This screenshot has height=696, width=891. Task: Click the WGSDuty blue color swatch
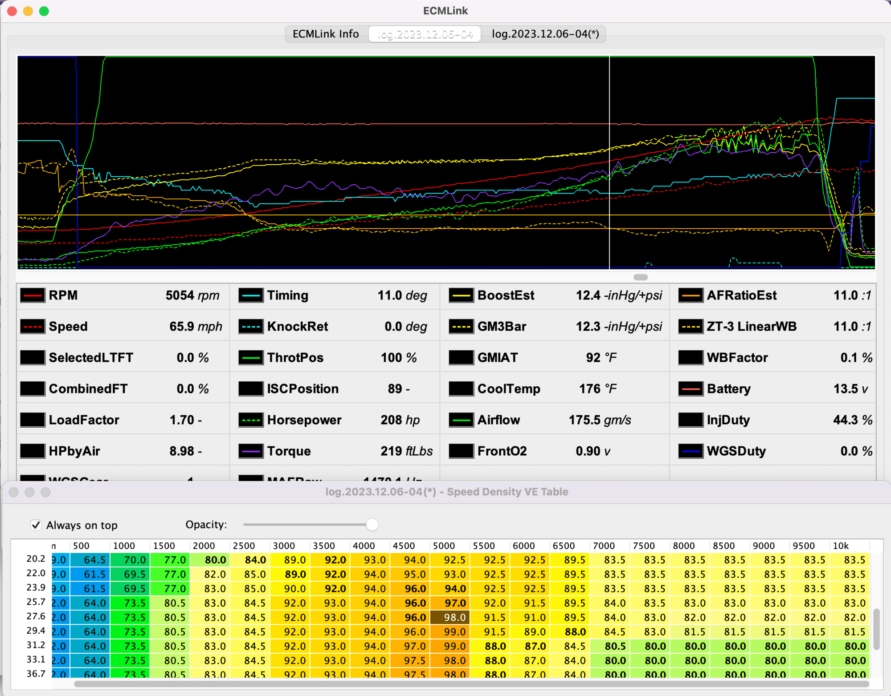(691, 451)
